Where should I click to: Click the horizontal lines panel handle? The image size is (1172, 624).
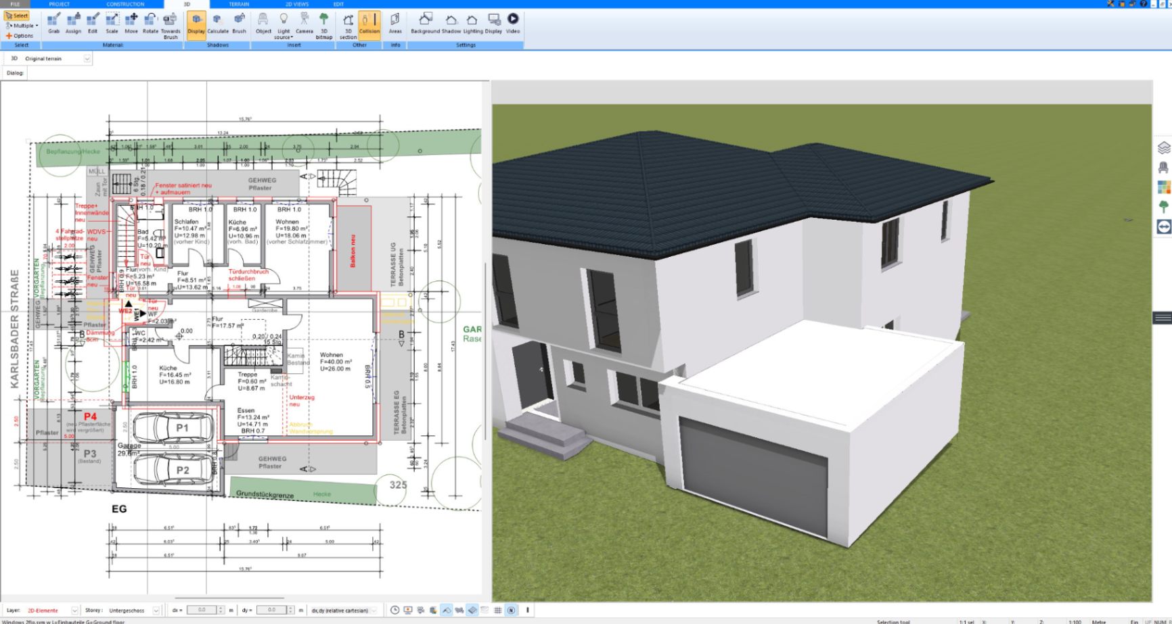pos(1163,318)
